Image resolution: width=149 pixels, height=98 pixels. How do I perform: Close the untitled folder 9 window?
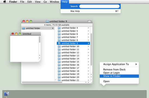(24, 21)
